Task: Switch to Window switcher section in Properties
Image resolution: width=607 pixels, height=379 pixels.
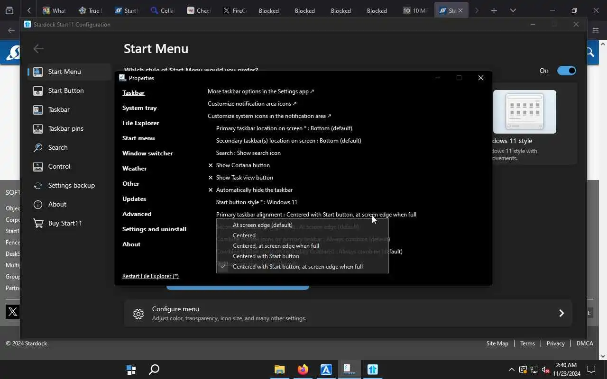Action: coord(147,153)
